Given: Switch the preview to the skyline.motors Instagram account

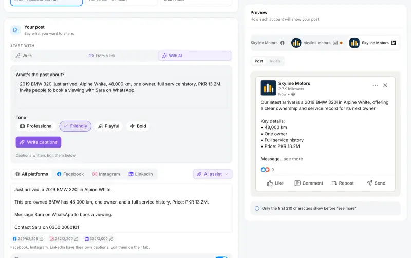Looking at the screenshot, I should coord(317,43).
